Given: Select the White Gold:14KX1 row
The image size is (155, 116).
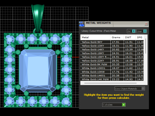Looking at the screenshot, I should point(112,75).
